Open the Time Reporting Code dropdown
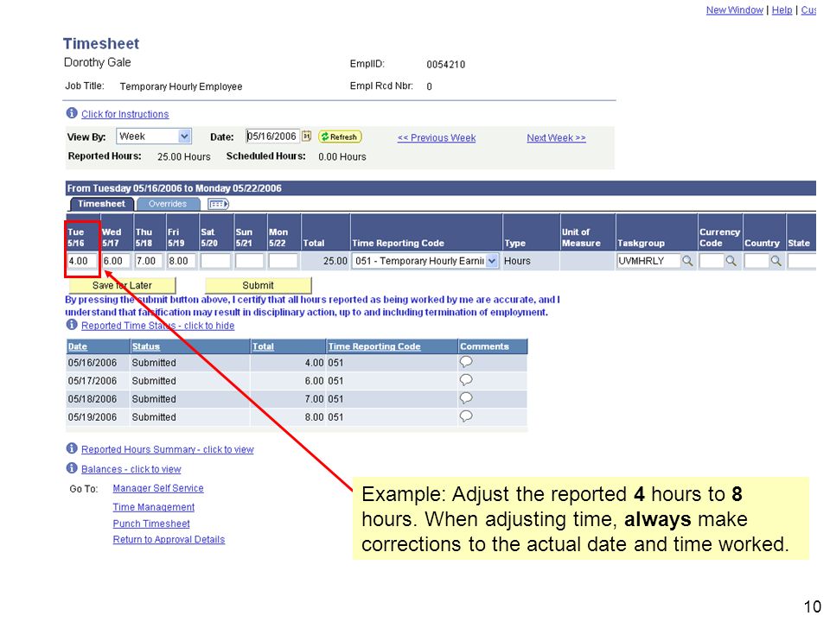Viewport: 830px width, 622px height. point(425,261)
